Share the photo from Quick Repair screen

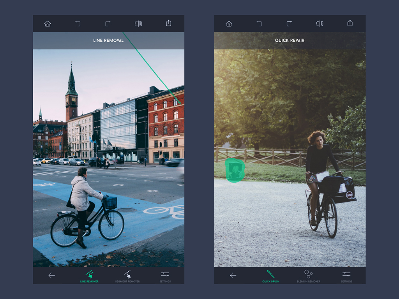350,23
